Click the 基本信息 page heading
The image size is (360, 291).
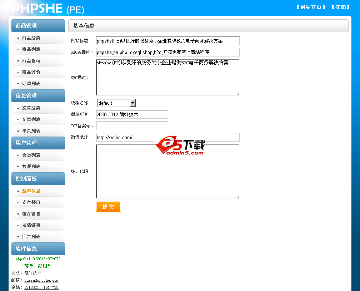coord(84,26)
